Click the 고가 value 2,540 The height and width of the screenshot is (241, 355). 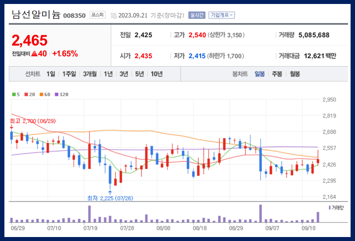click(197, 35)
